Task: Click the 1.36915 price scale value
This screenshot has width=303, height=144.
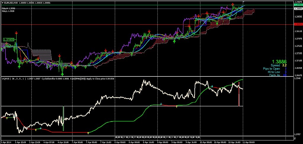Action: (298, 68)
